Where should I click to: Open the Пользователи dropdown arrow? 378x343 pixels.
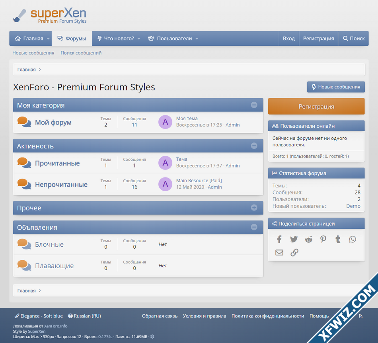[197, 39]
